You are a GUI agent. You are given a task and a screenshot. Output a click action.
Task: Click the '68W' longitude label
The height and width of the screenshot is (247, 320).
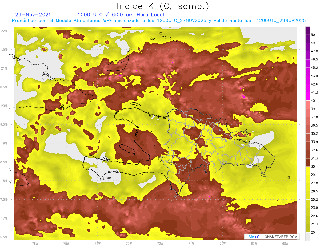point(285,244)
